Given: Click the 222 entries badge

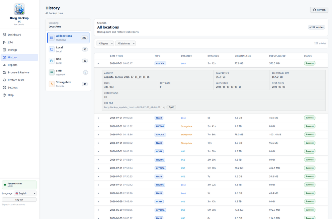Looking at the screenshot, I should click(316, 27).
